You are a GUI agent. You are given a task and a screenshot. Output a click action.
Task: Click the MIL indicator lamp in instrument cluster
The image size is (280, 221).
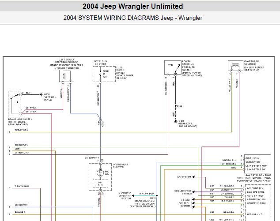[100, 172]
